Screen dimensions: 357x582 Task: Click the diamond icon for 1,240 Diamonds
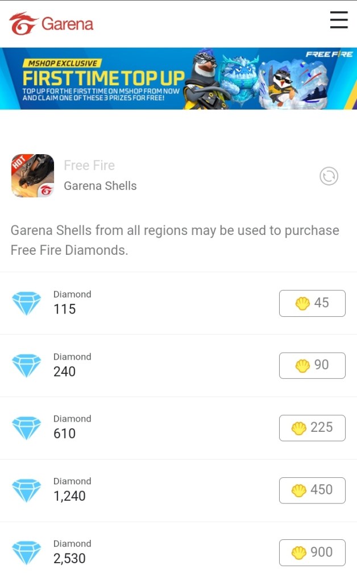click(x=27, y=490)
